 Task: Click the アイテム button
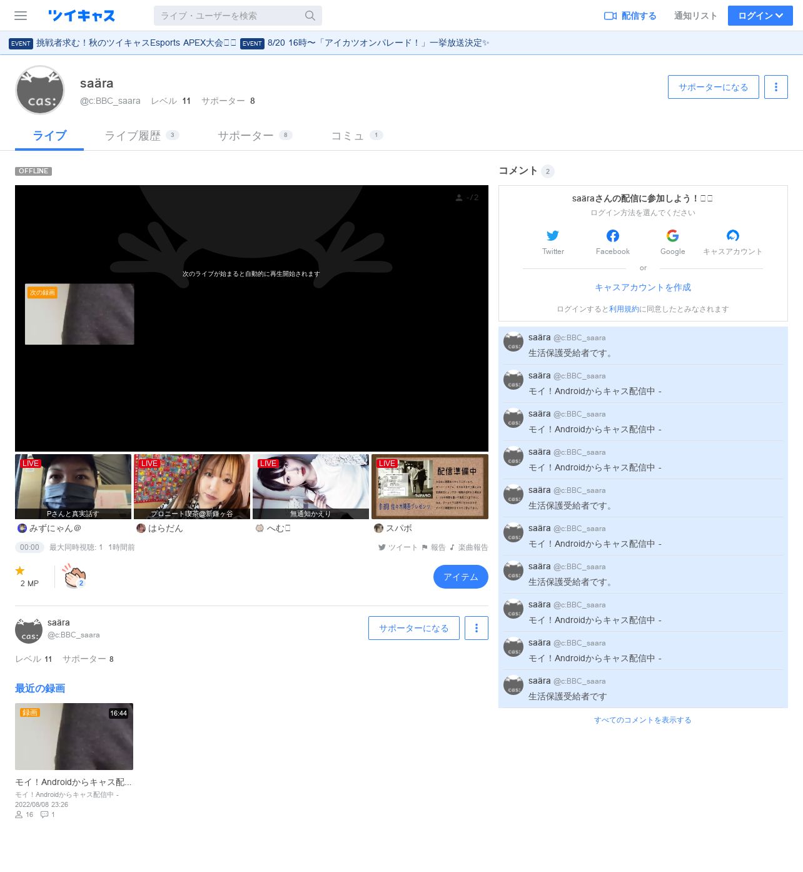coord(461,577)
